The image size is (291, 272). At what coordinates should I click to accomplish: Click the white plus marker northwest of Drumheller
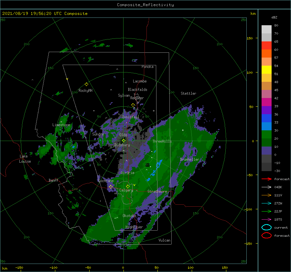pos(183,130)
